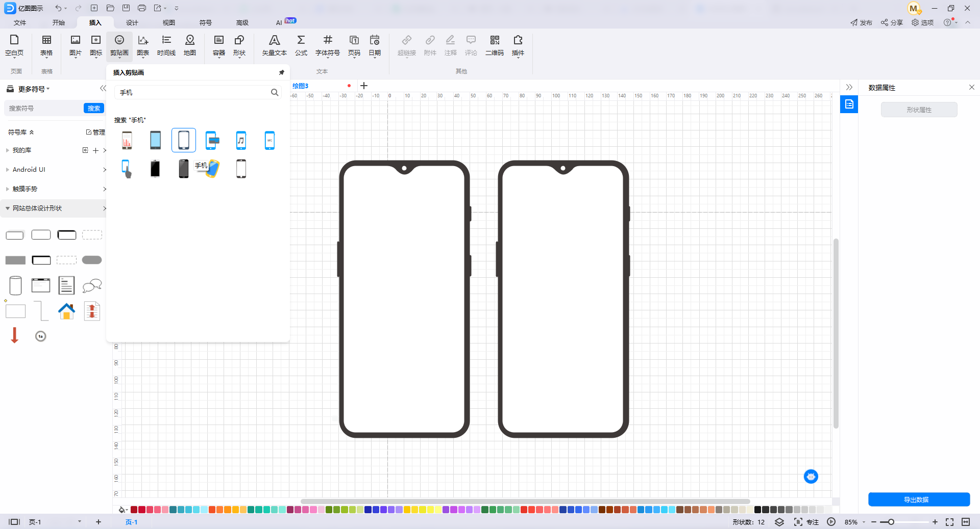The width and height of the screenshot is (980, 529).
Task: Collapse the symbol library sidebar
Action: 103,89
